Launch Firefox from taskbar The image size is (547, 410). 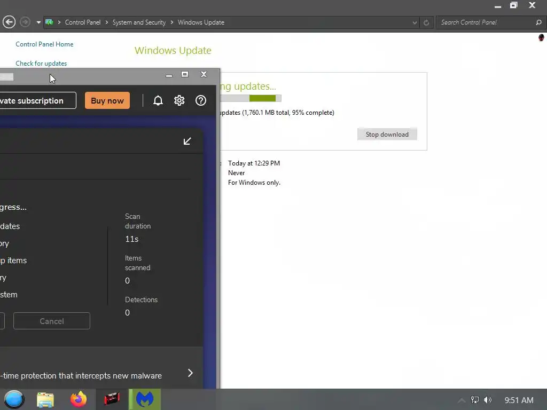click(79, 399)
